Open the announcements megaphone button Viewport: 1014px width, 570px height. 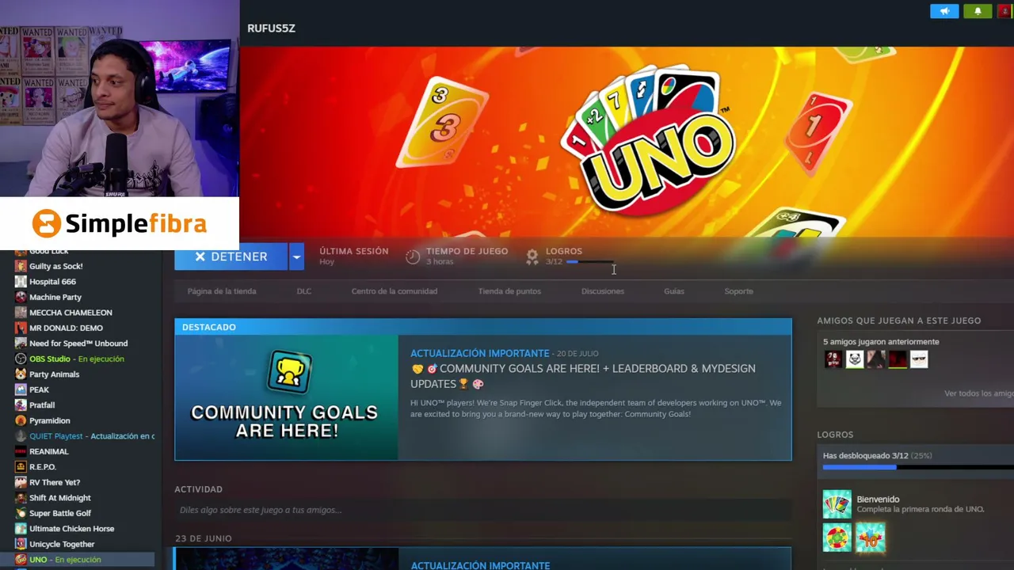(x=944, y=11)
